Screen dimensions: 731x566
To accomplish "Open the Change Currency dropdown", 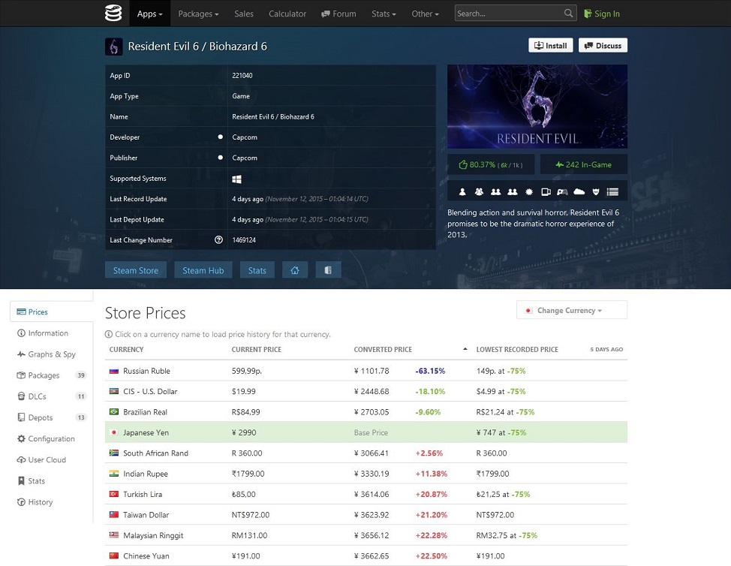I will point(571,310).
